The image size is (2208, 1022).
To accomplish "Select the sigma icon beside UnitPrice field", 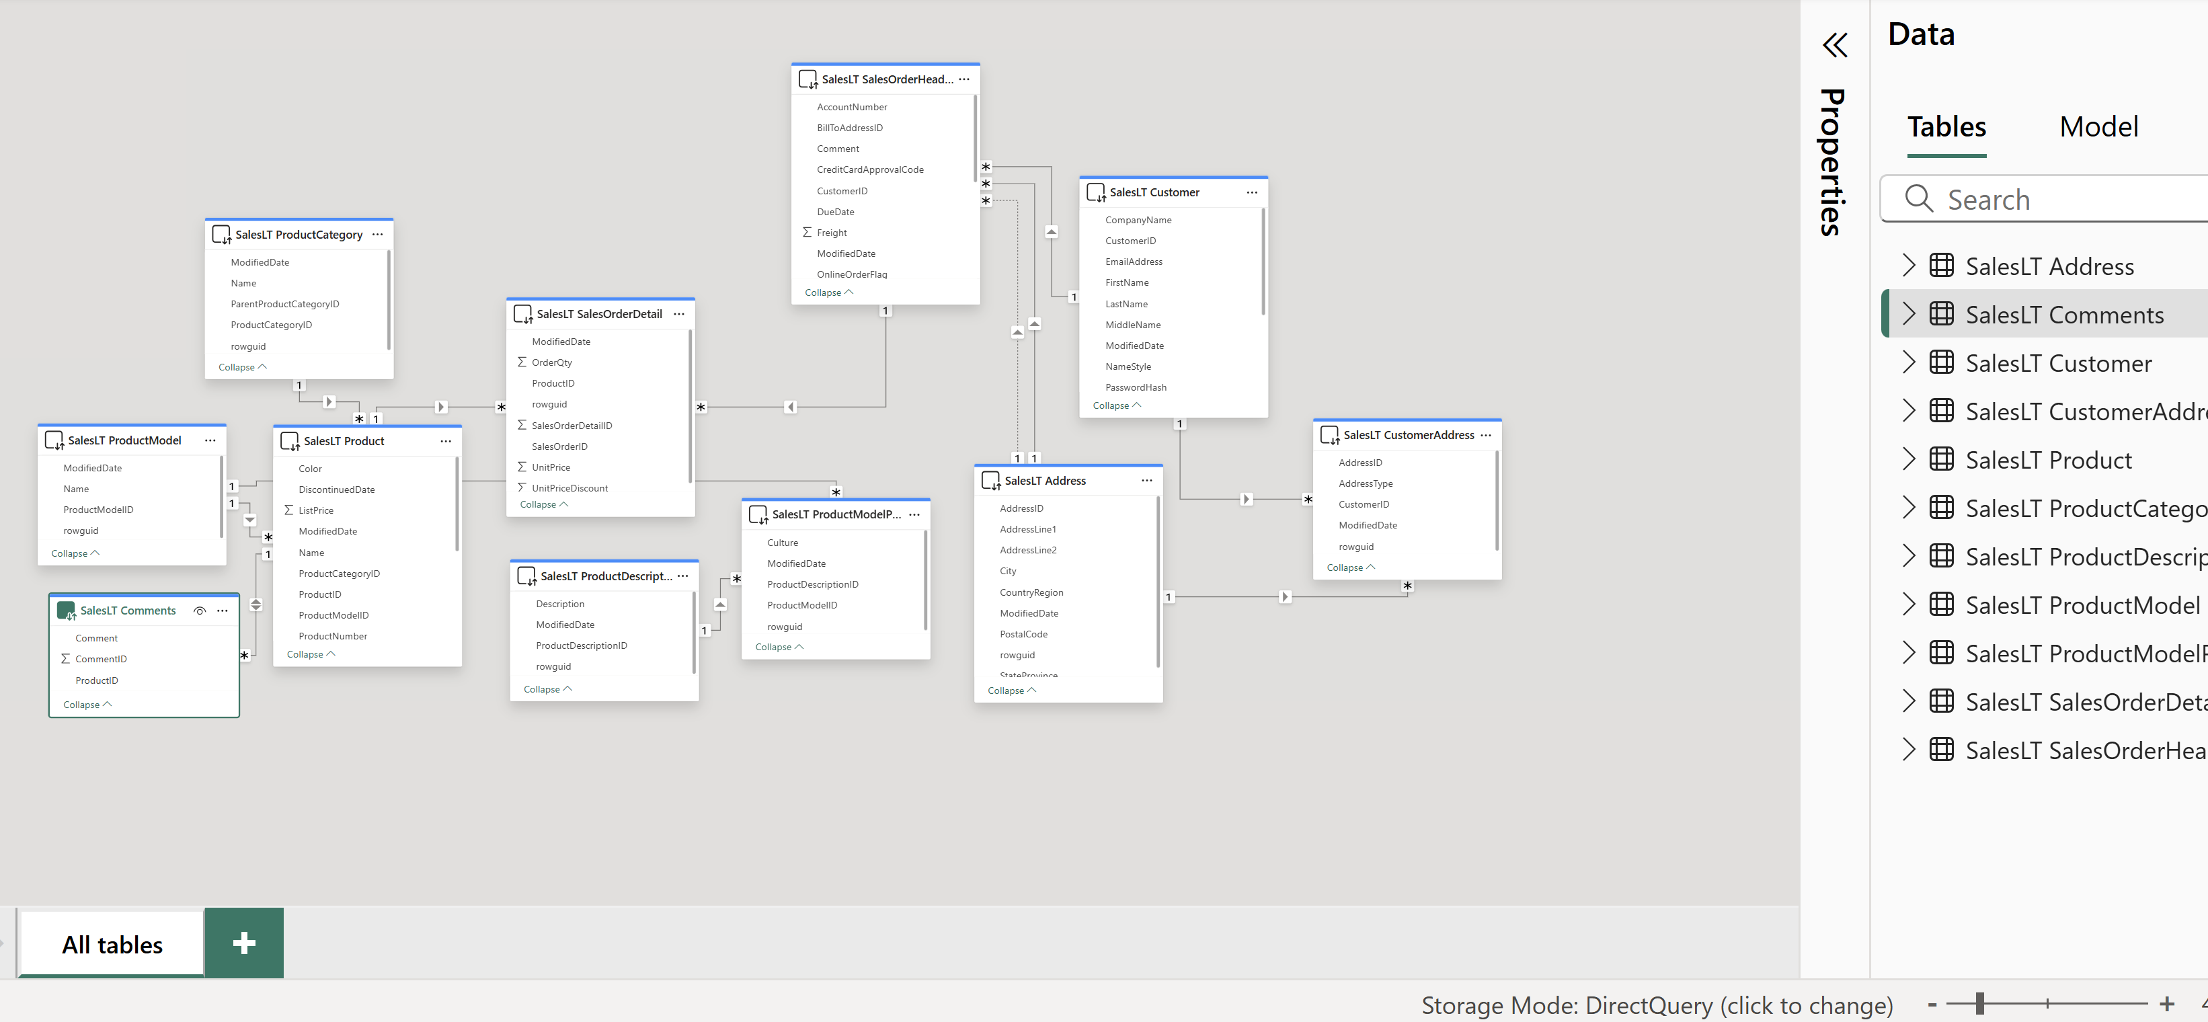I will (522, 467).
